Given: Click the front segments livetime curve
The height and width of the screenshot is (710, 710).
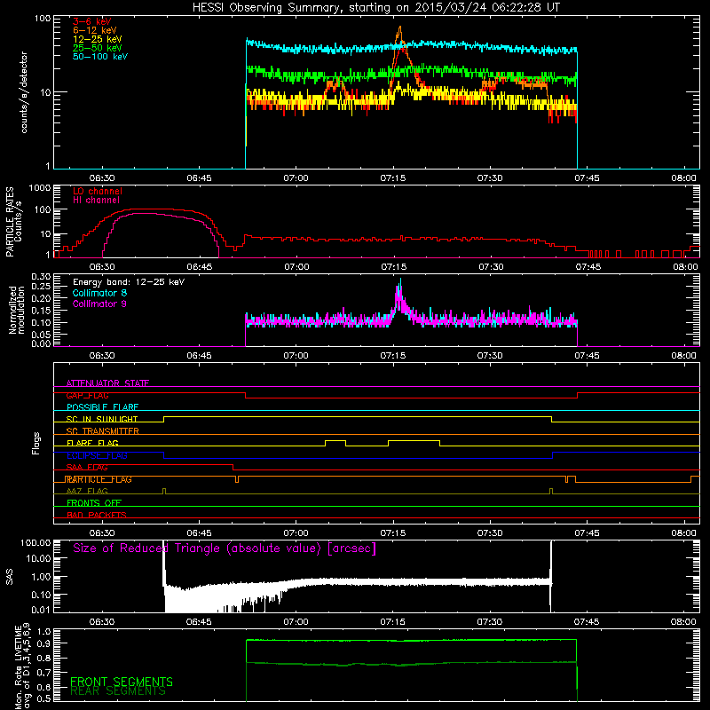Looking at the screenshot, I should (x=411, y=640).
